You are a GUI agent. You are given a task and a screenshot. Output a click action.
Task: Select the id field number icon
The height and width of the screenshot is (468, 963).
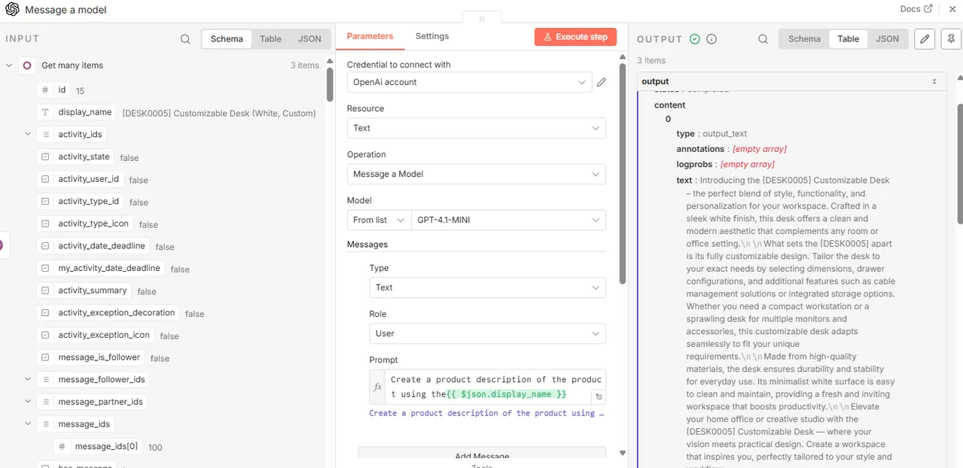click(x=45, y=90)
